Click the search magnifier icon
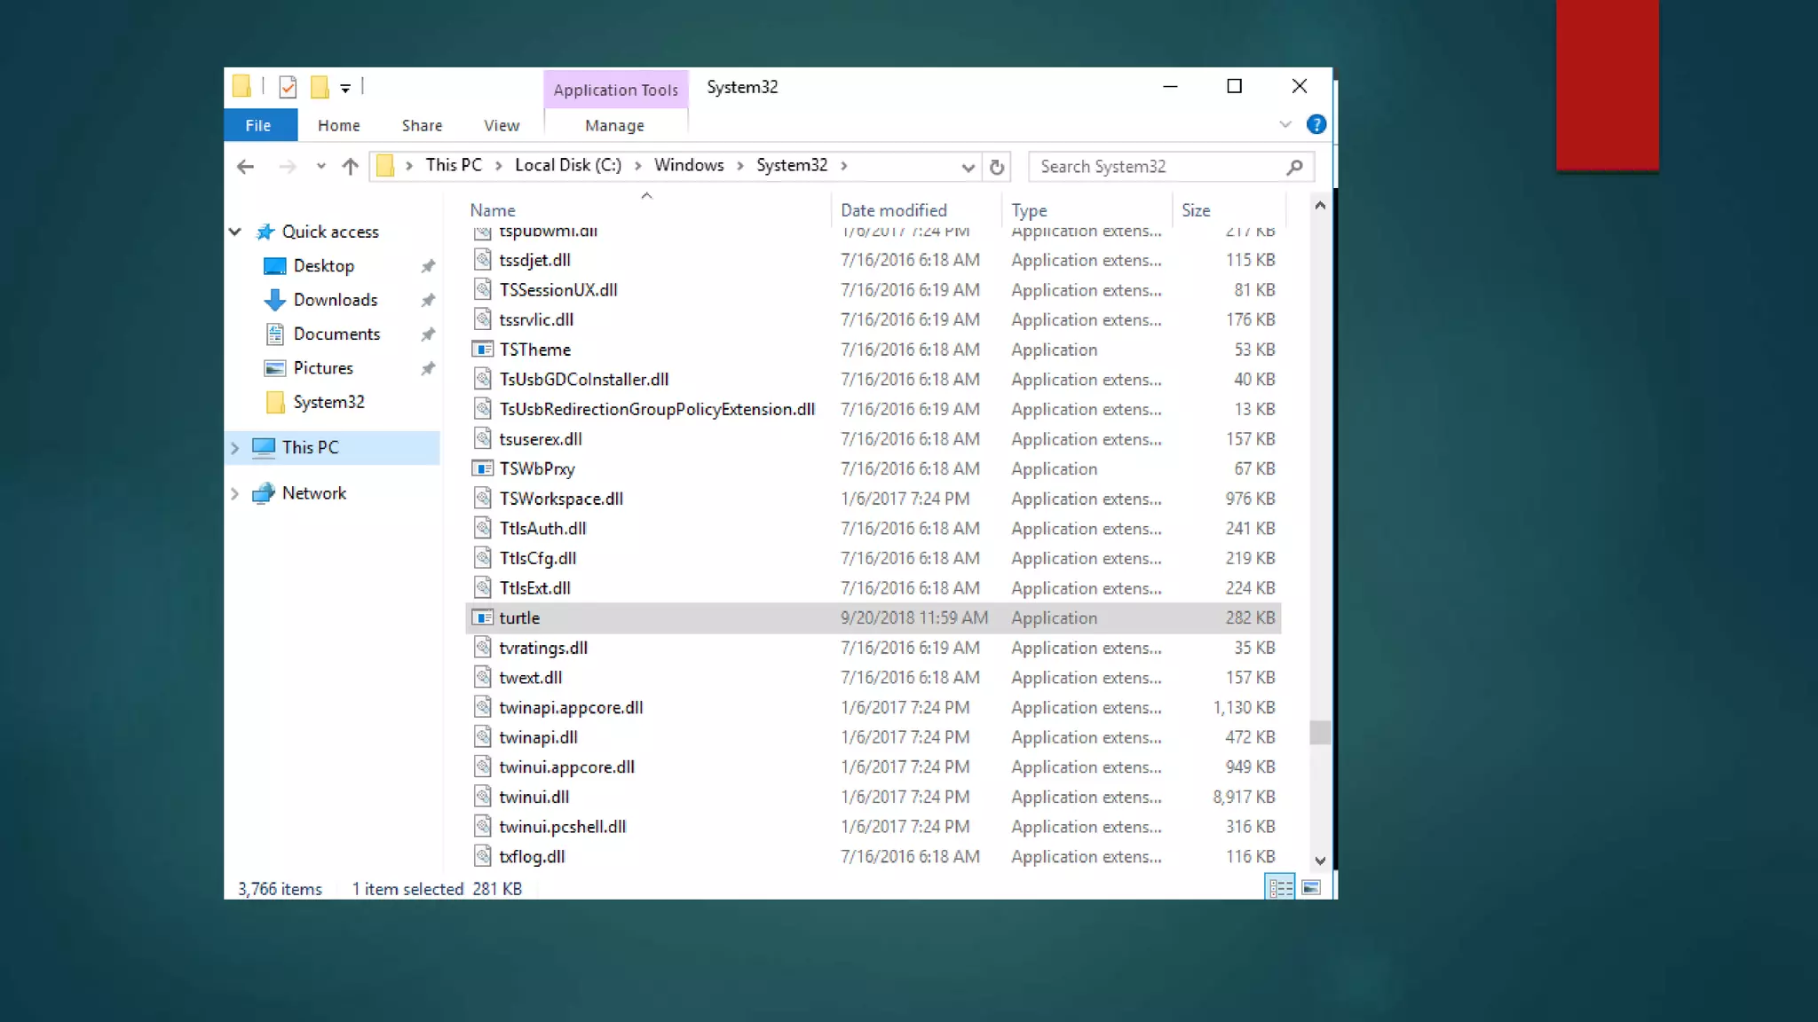Screen dimensions: 1818x1022 1294,167
